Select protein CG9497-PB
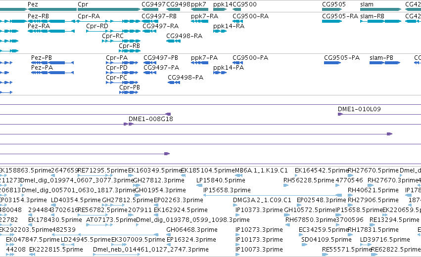Image resolution: width=421 pixels, height=257 pixels. (x=150, y=63)
